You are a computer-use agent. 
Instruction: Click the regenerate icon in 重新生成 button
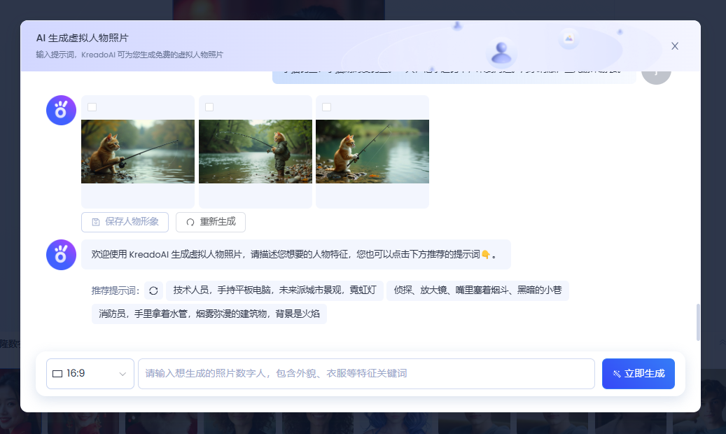pos(190,222)
